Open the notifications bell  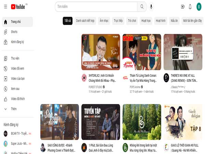point(190,7)
